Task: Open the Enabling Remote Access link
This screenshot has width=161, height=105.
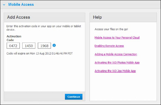Action: [109, 46]
